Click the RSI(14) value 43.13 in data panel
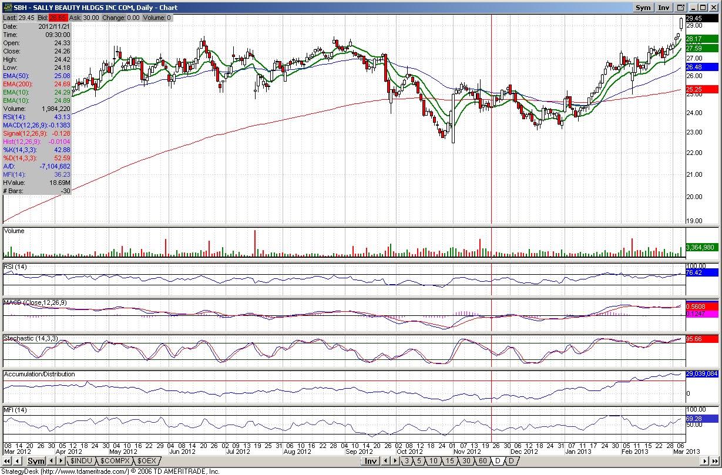 [x=62, y=117]
